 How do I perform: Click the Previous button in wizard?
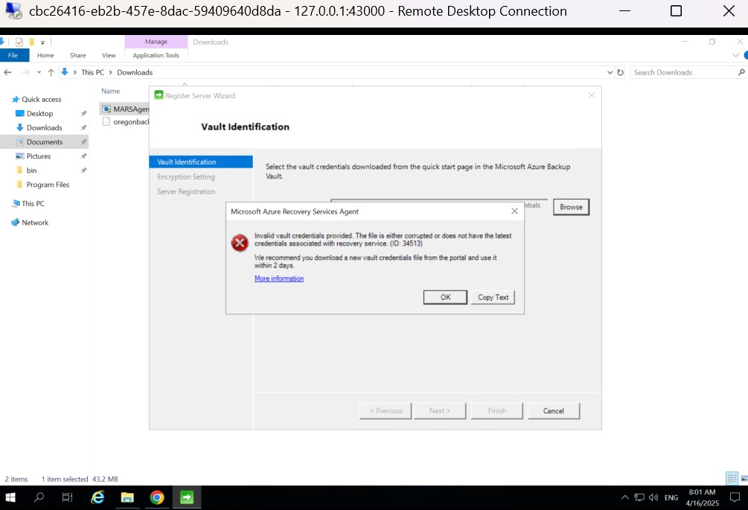(x=386, y=411)
